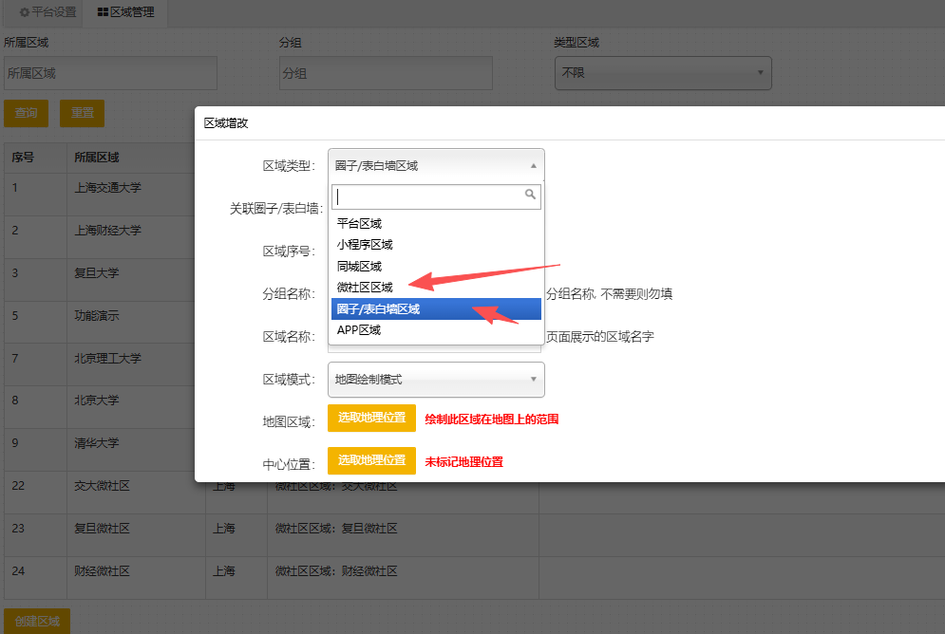Click into the 分组 filter input

[x=386, y=73]
